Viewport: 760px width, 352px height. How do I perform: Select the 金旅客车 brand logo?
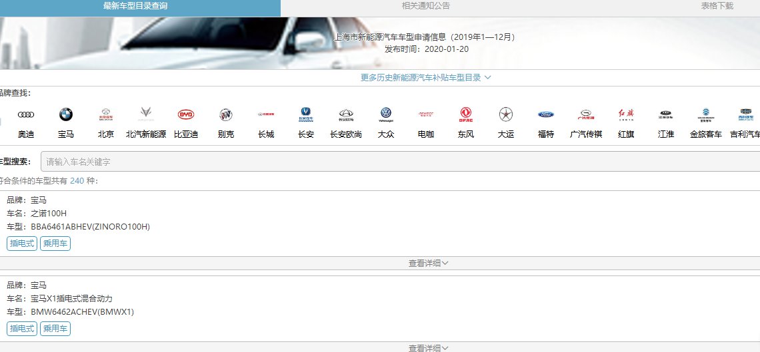pos(706,114)
